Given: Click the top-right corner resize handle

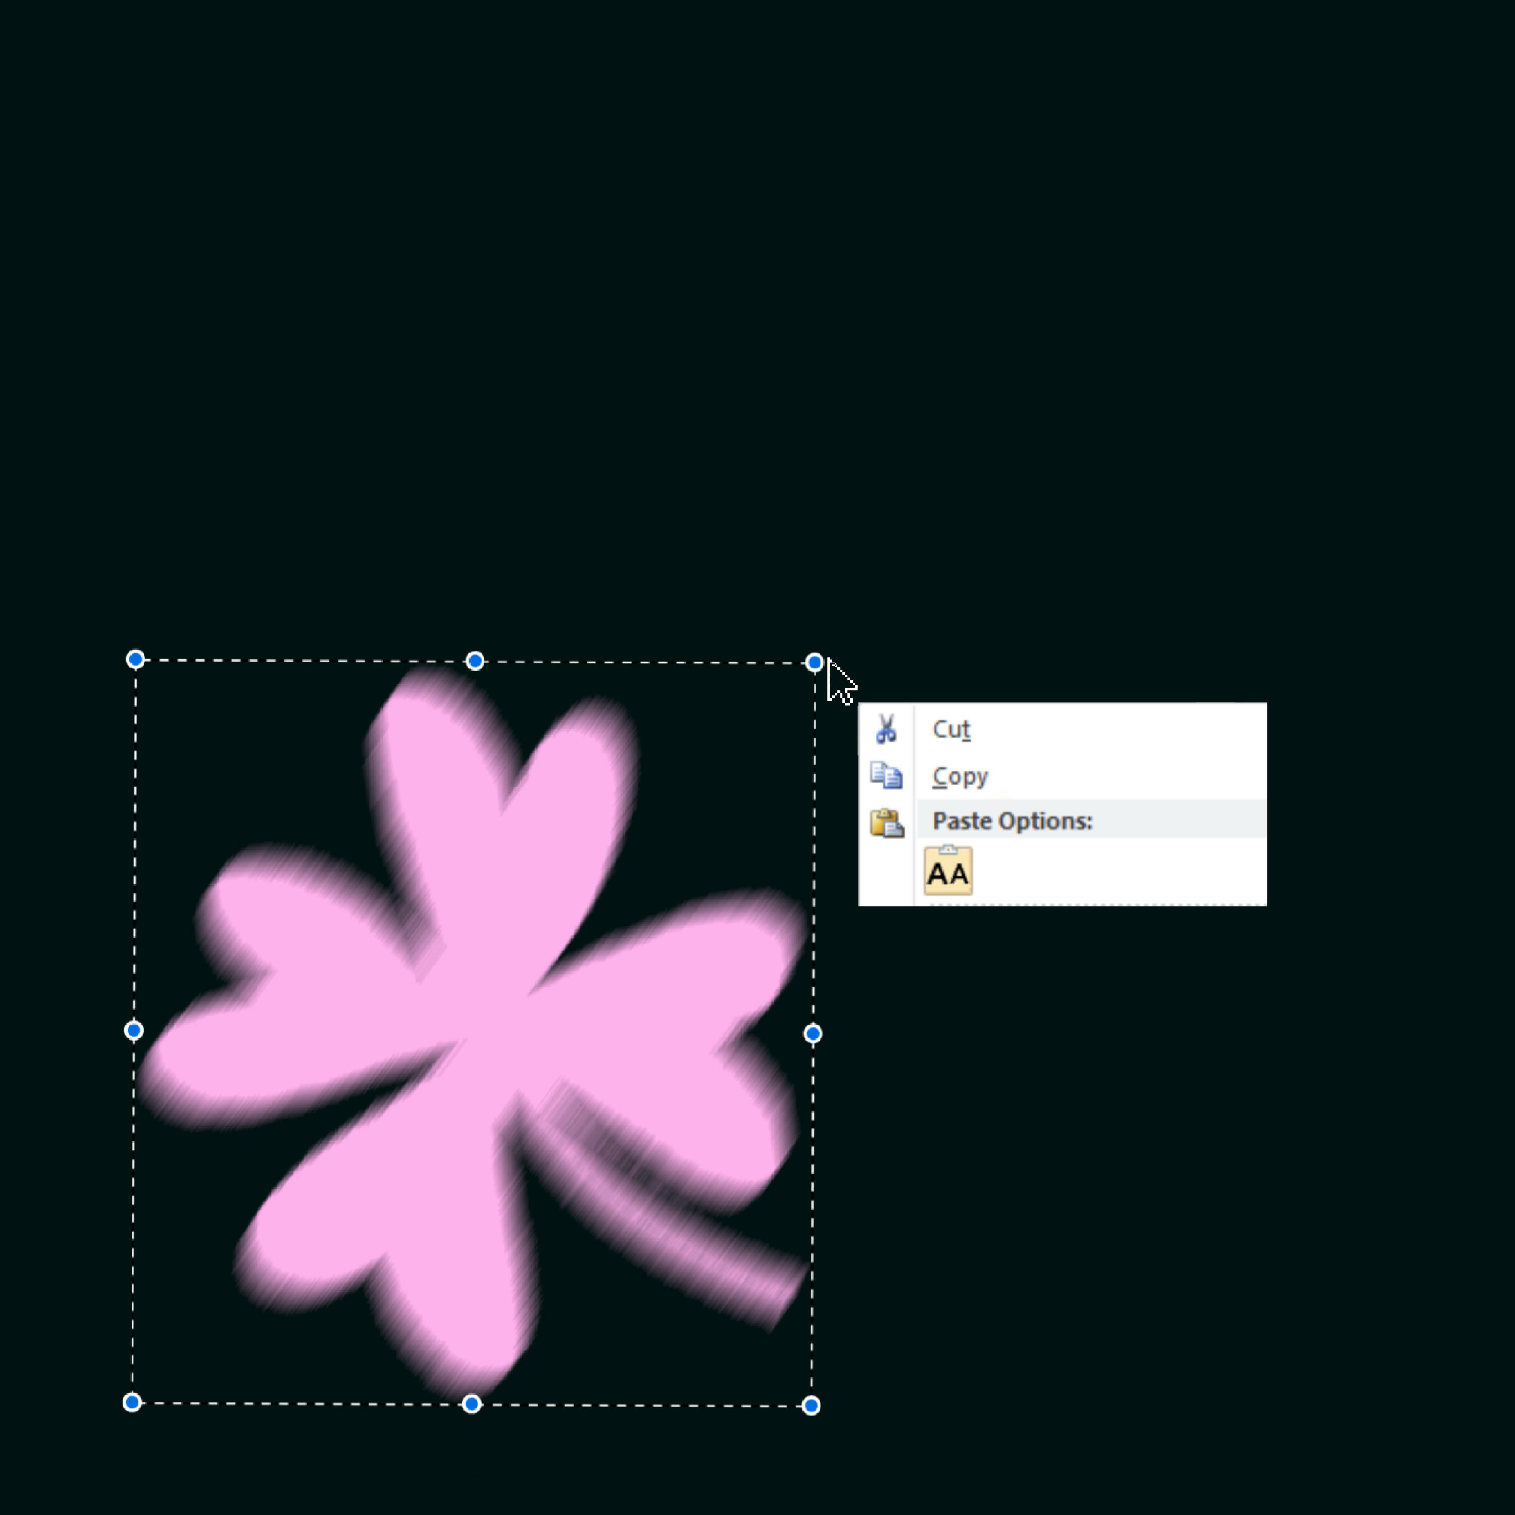Looking at the screenshot, I should [814, 664].
